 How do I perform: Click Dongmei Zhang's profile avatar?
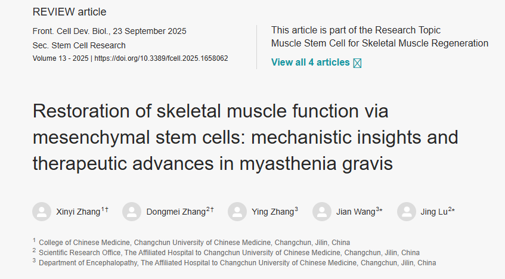coord(131,212)
